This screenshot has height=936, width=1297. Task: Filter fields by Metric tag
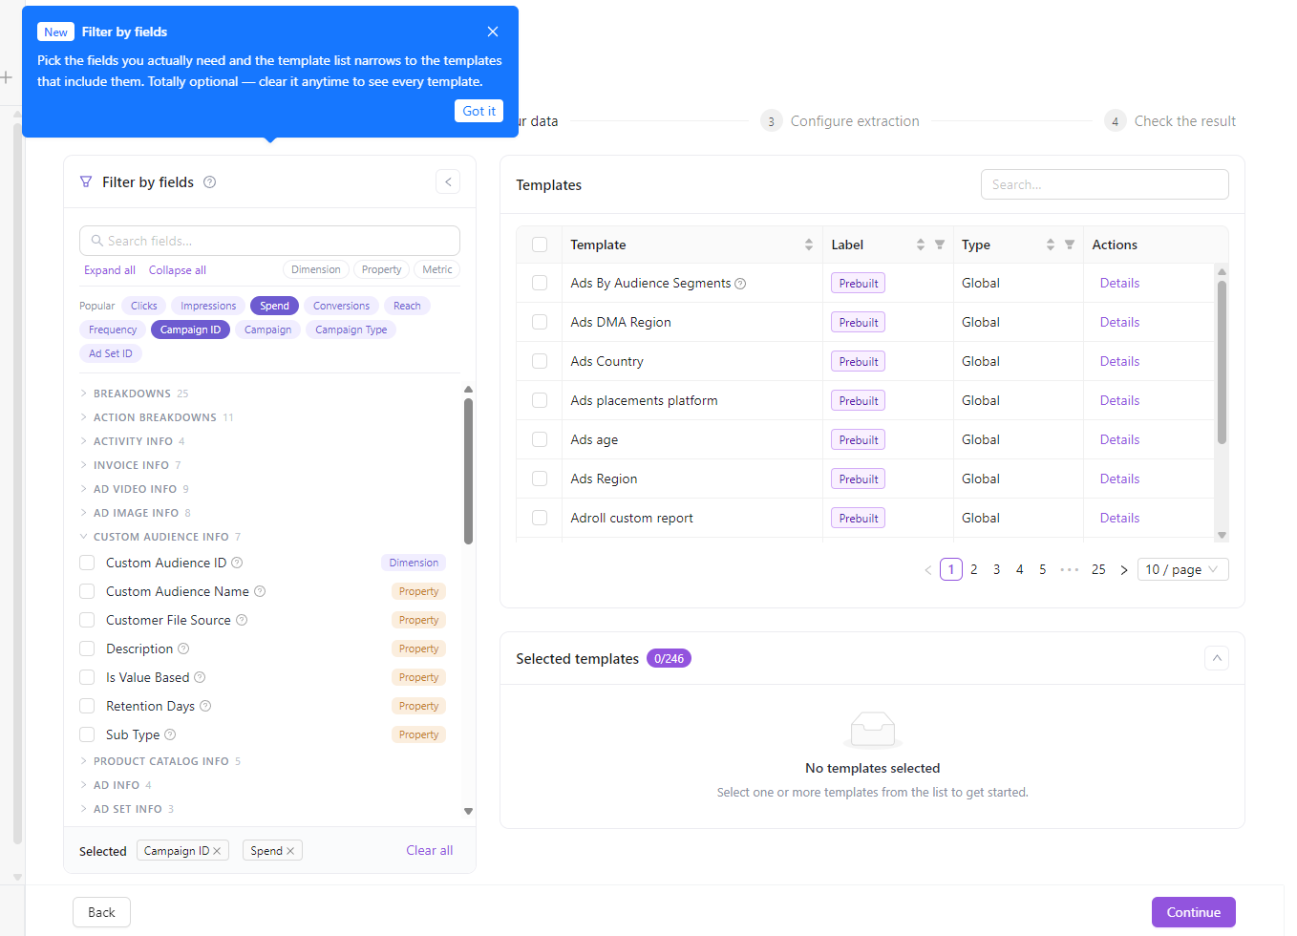pos(437,269)
